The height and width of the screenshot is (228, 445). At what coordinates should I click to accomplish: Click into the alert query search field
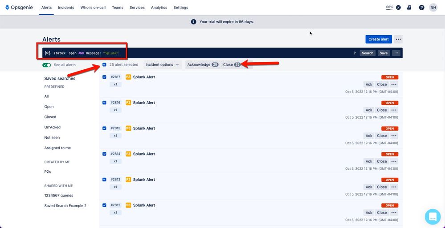click(201, 53)
